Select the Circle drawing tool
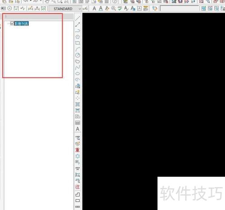 [x=77, y=55]
